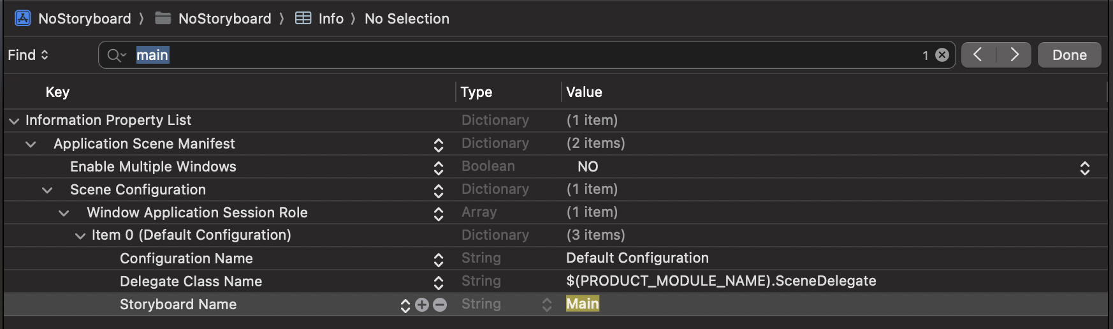Add a row after Storyboard Name

coord(422,305)
